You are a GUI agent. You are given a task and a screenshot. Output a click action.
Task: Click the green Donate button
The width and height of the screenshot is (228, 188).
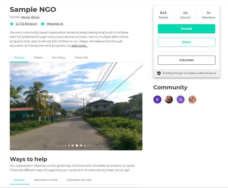[186, 29]
